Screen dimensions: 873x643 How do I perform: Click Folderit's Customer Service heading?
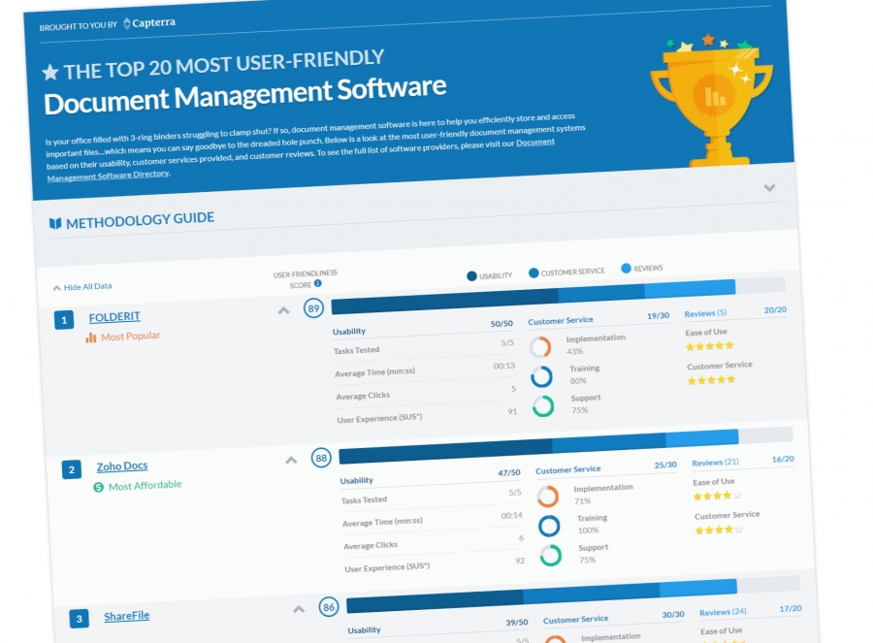pos(561,321)
